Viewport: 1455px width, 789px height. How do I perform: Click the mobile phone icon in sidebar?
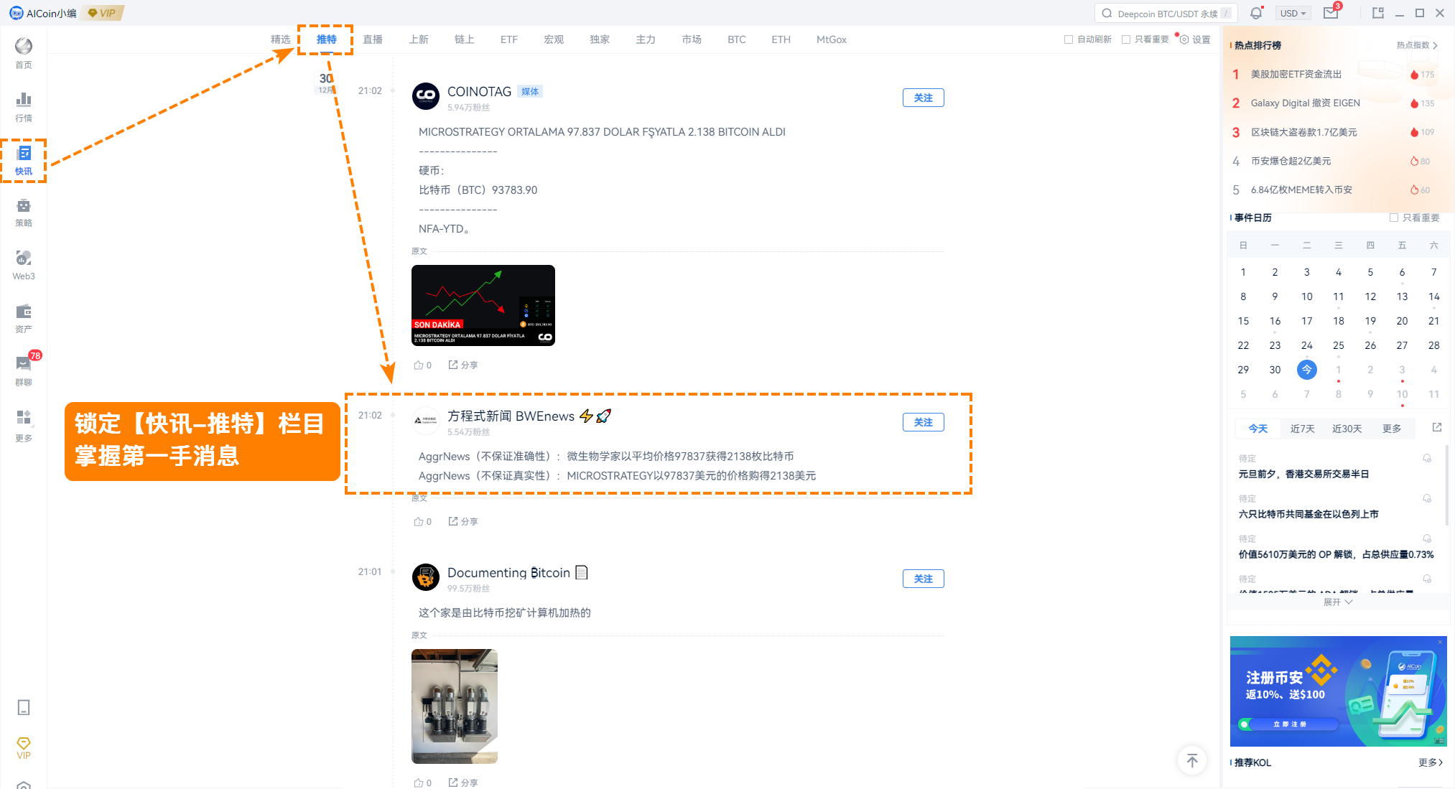(24, 707)
